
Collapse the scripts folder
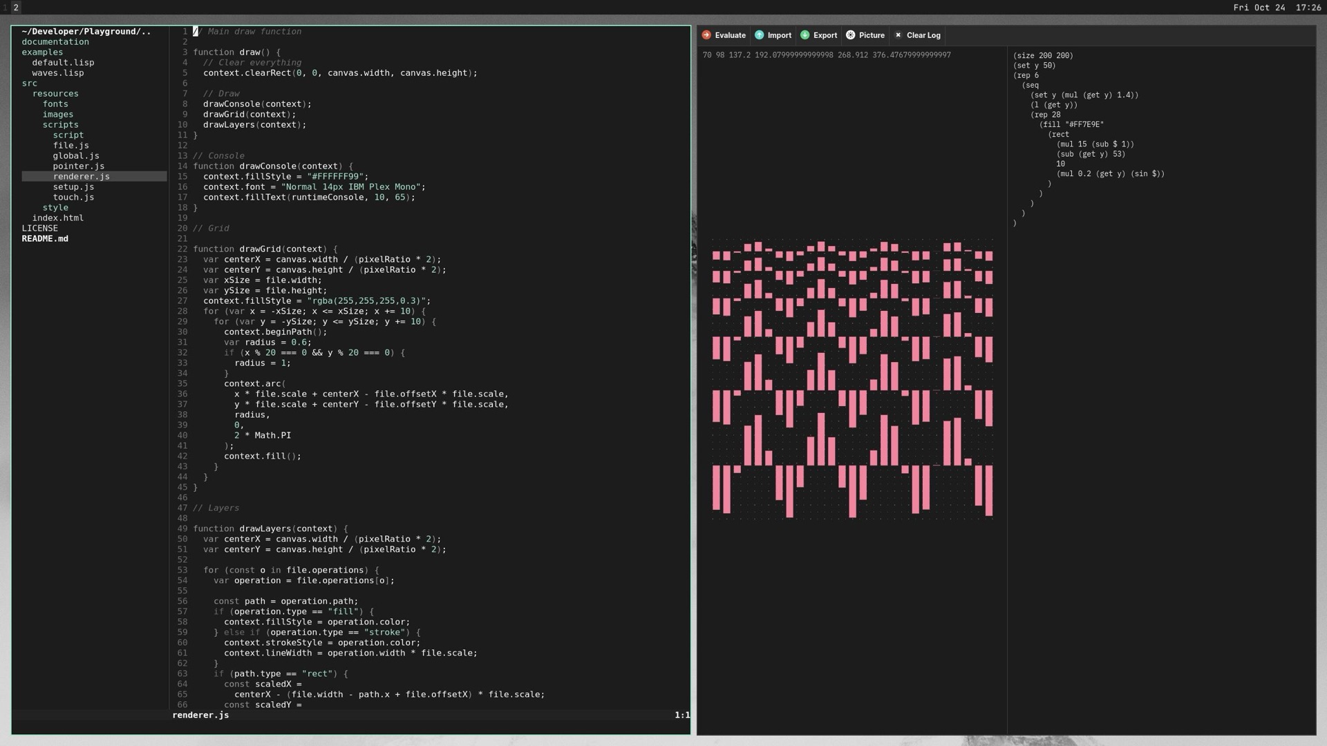point(60,124)
